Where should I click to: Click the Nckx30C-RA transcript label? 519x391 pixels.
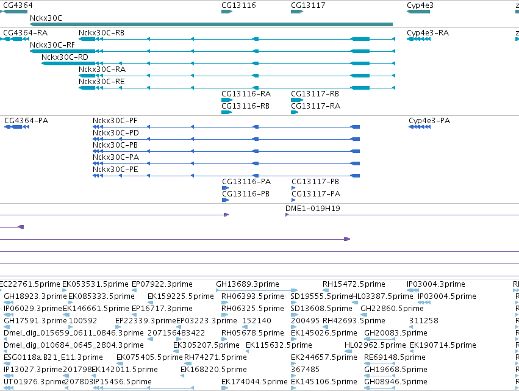click(x=102, y=70)
